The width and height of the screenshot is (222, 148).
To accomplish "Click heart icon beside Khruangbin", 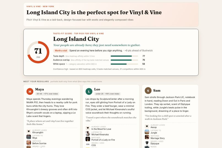I will point(29,131).
